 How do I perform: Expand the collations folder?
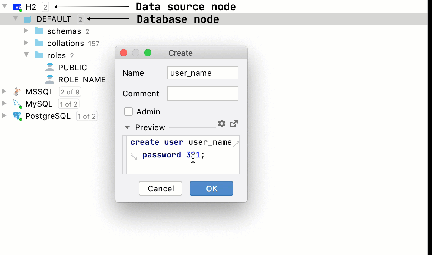pos(26,43)
